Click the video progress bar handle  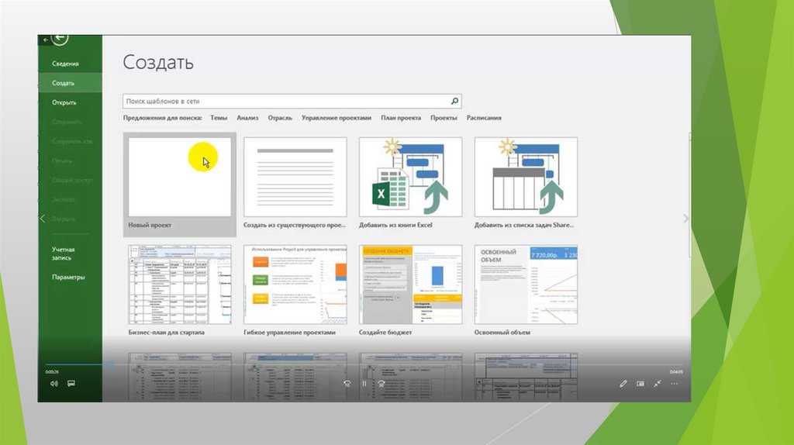pos(110,364)
